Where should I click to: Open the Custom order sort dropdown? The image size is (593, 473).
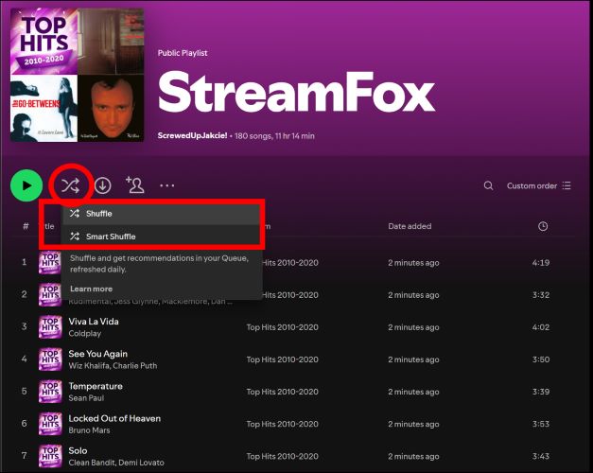[539, 185]
